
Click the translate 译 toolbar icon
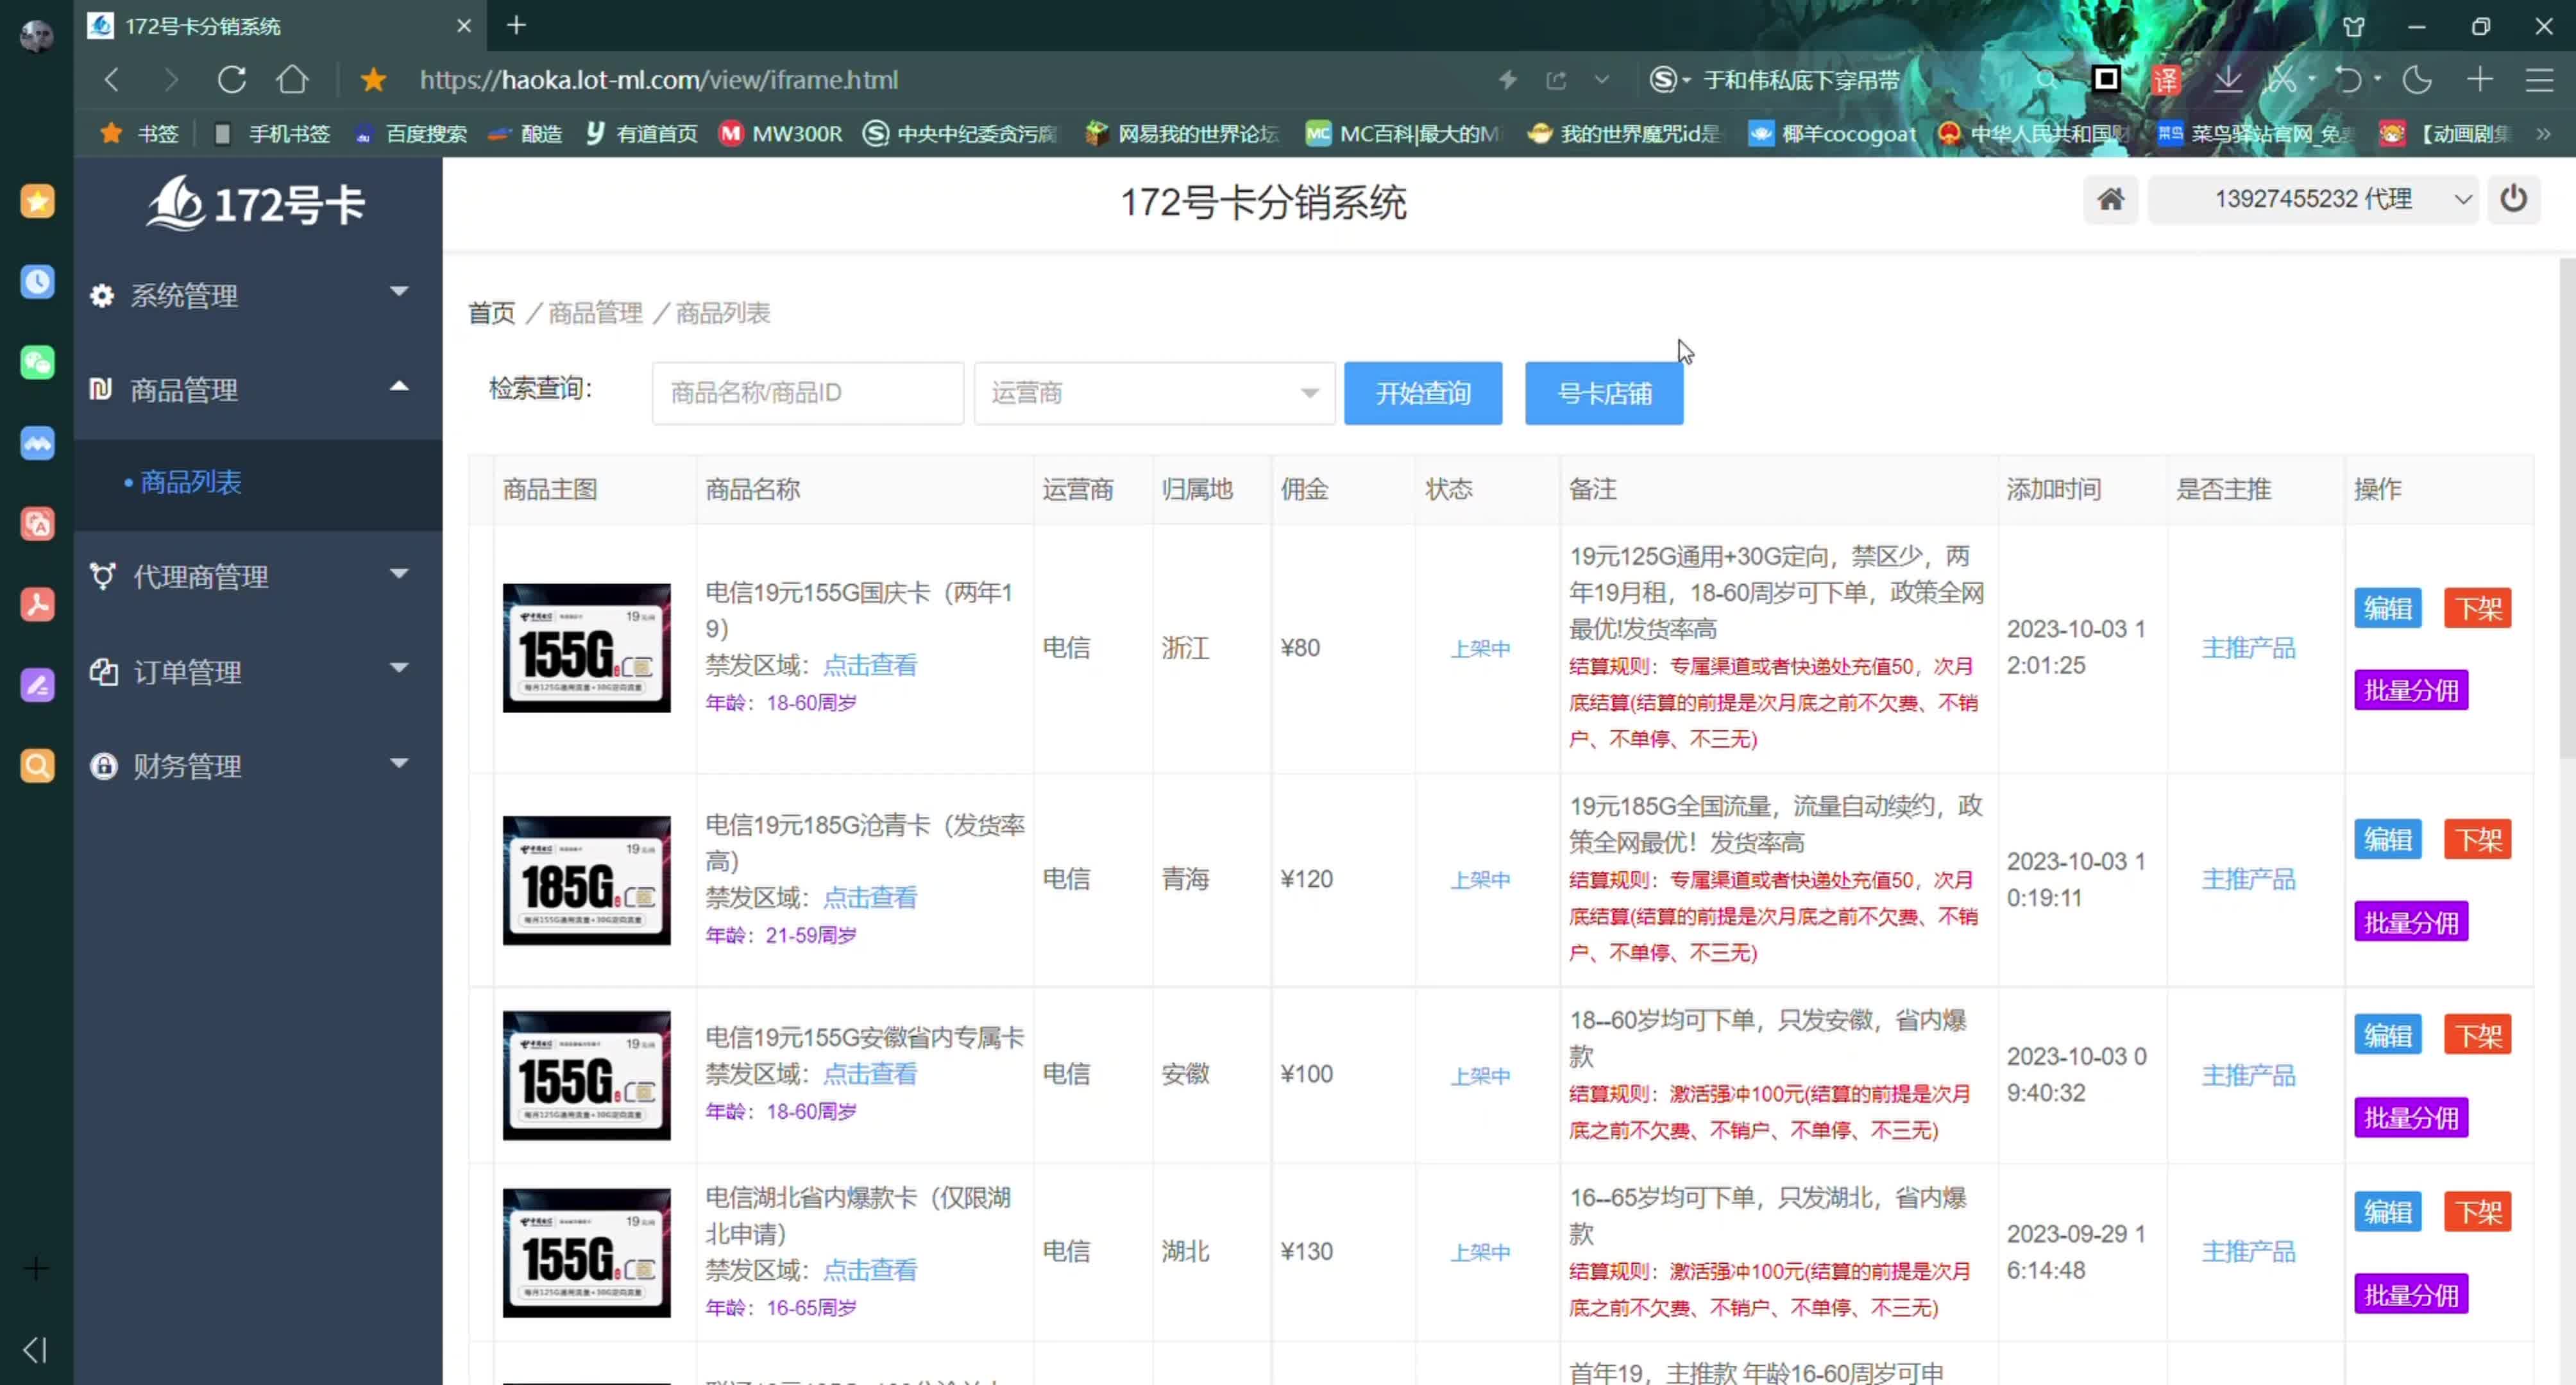2166,79
